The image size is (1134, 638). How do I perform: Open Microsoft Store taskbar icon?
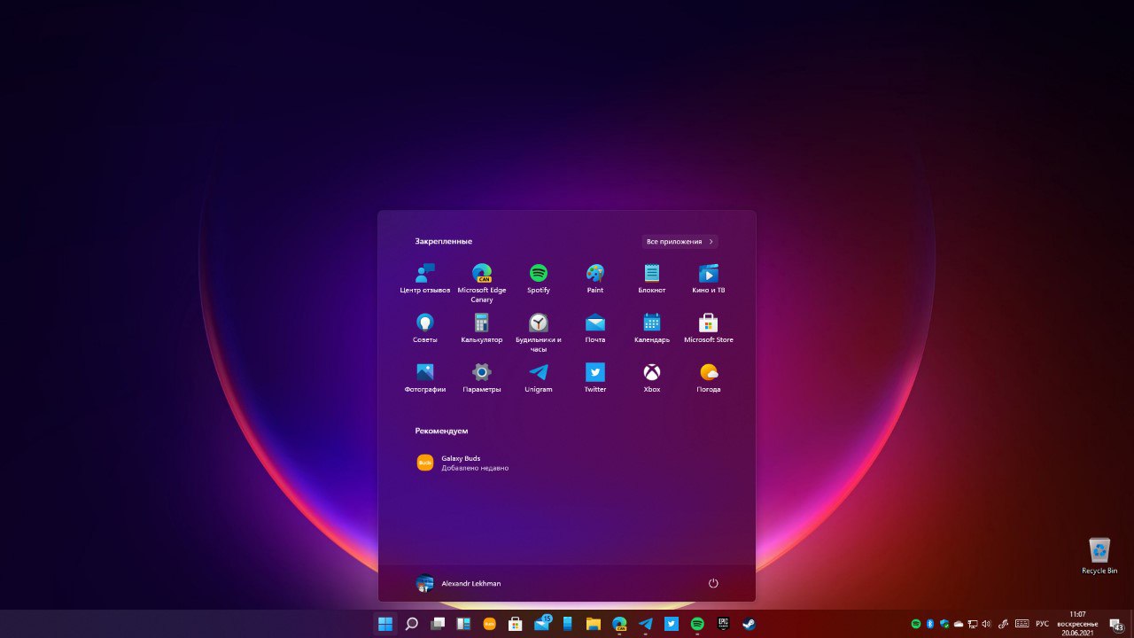(x=516, y=624)
